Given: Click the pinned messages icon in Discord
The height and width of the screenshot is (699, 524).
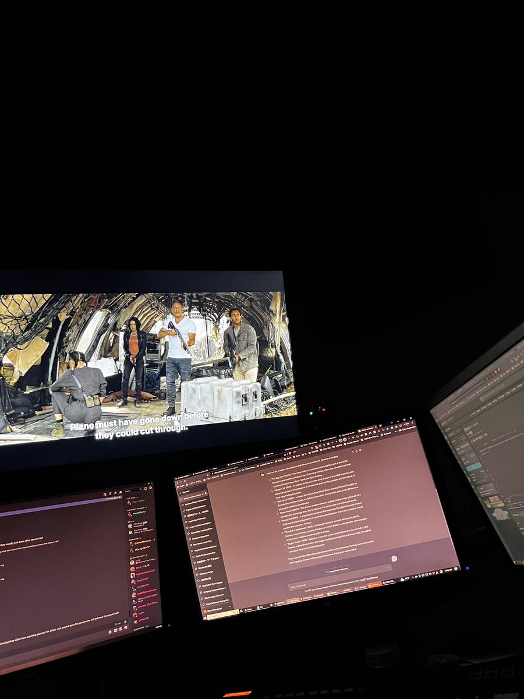Looking at the screenshot, I should click(x=115, y=493).
